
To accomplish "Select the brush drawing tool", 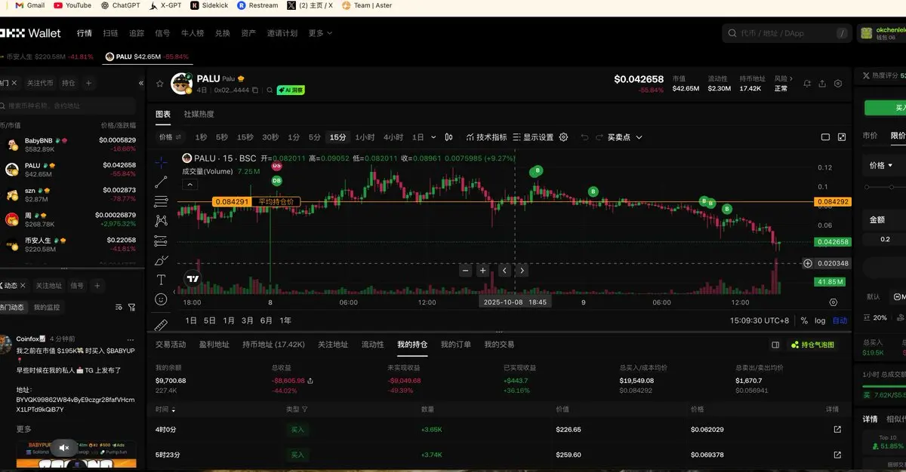I will click(161, 260).
